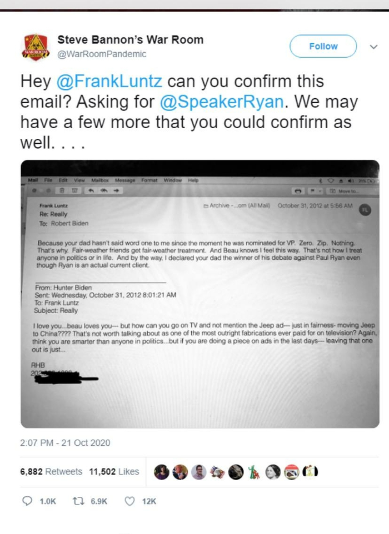Click the third liker avatar with glasses
The width and height of the screenshot is (389, 534).
(x=198, y=472)
